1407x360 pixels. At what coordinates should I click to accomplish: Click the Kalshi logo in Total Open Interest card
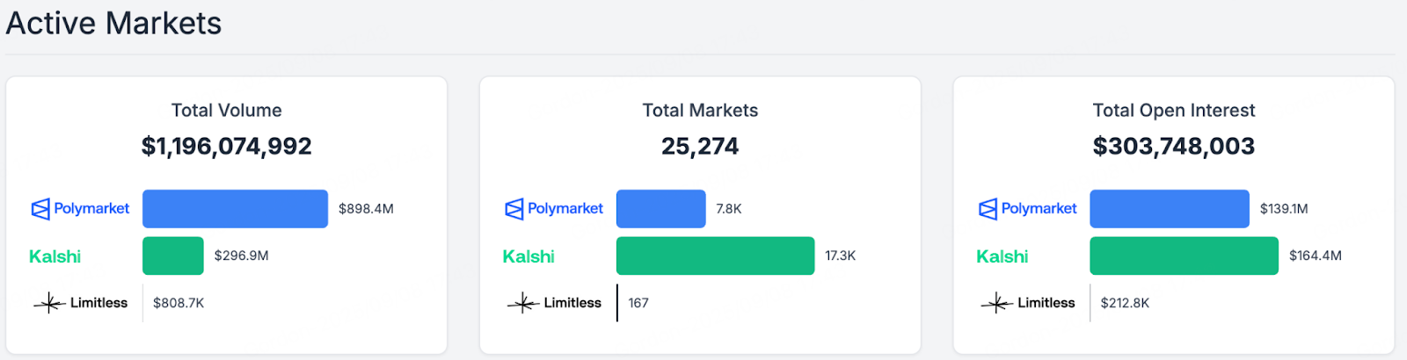1002,256
